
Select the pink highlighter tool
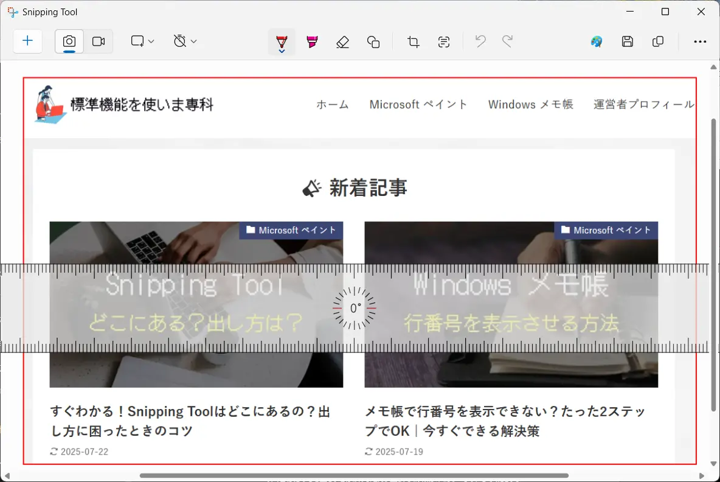[312, 41]
